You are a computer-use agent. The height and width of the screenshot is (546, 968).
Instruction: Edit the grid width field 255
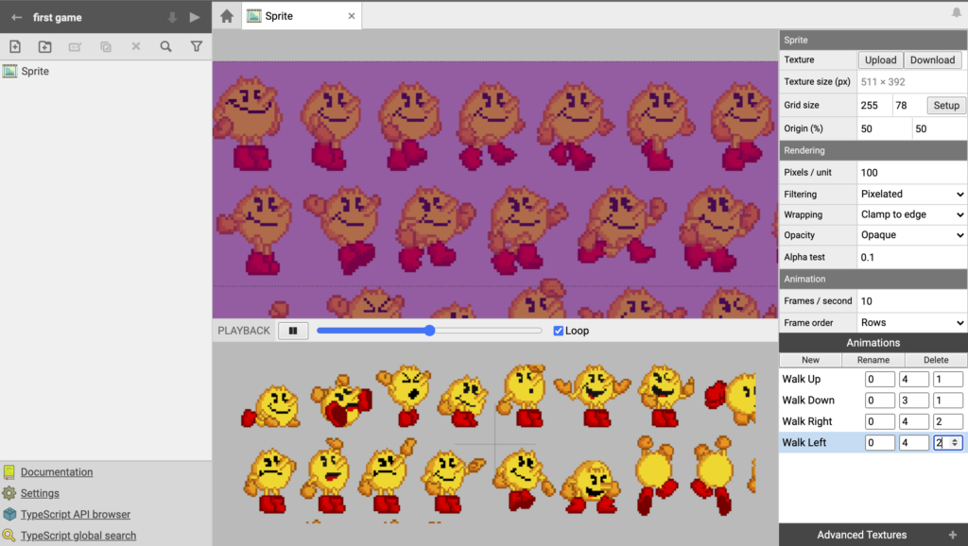(x=874, y=106)
